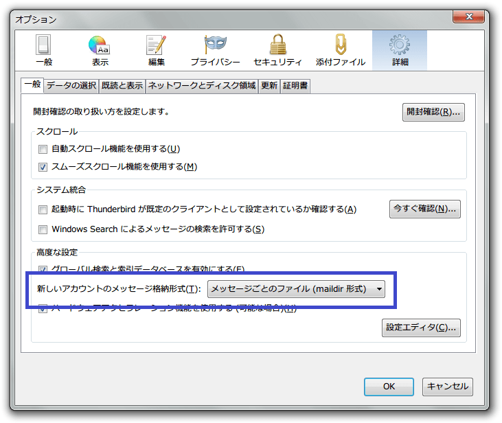The height and width of the screenshot is (423, 502).
Task: Enable Windows Search message search checkbox
Action: (43, 229)
